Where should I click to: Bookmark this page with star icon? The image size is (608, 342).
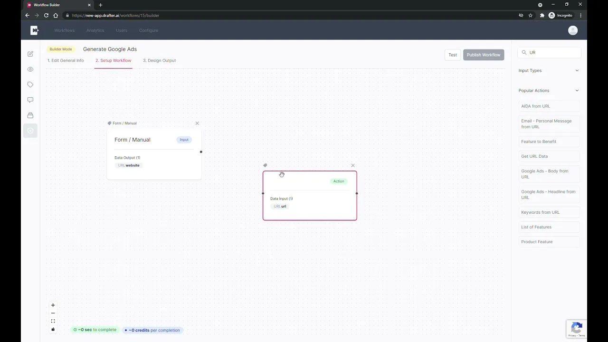click(x=531, y=15)
